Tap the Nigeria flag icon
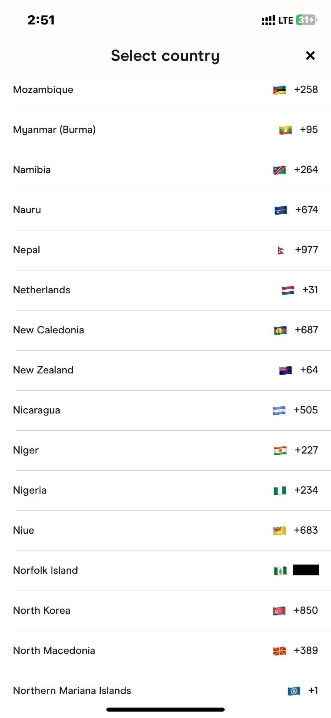331x718 pixels. 280,490
